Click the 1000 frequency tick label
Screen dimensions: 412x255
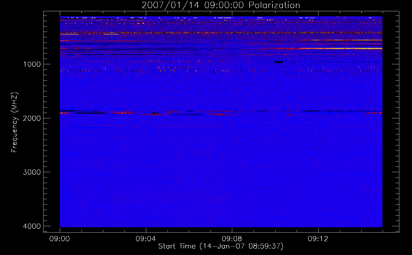tap(32, 64)
